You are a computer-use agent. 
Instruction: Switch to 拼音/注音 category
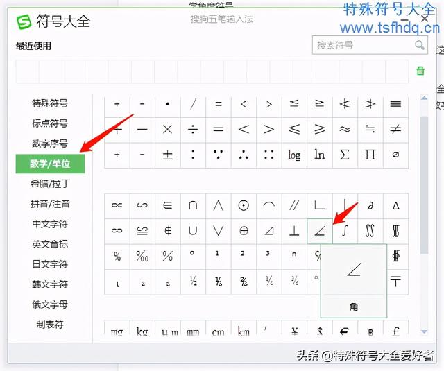(50, 204)
